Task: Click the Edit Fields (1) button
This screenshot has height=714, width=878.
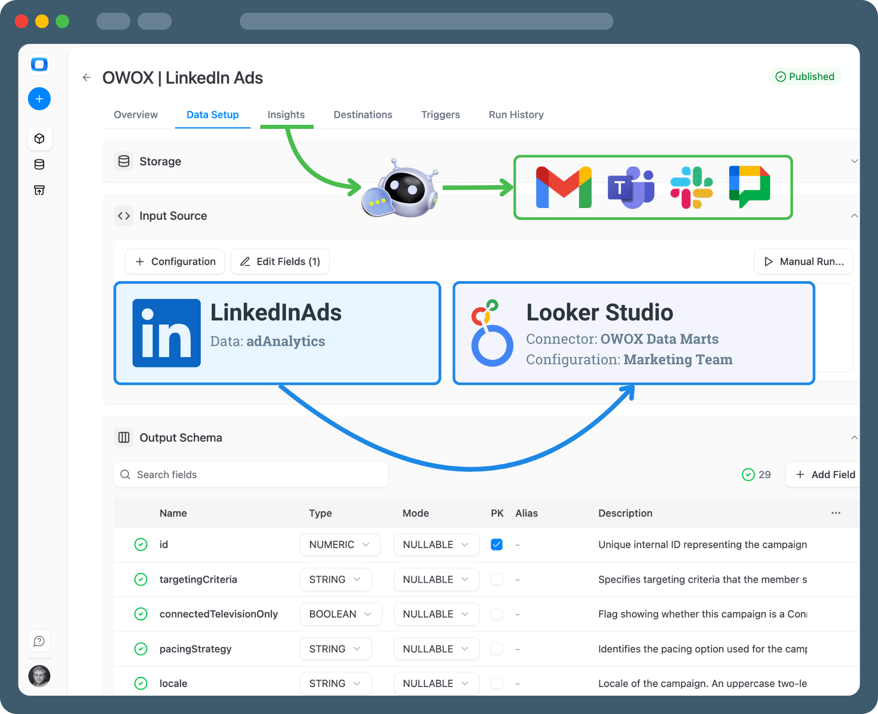Action: [280, 261]
